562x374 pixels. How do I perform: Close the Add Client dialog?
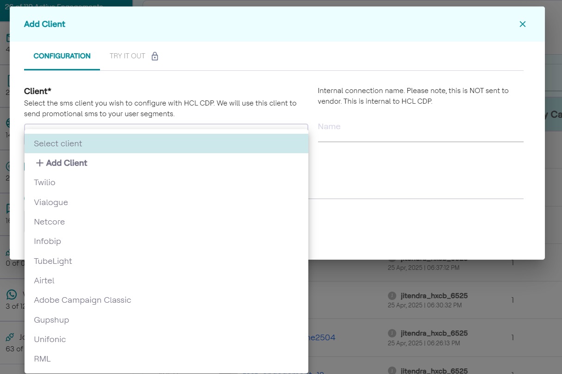tap(523, 24)
